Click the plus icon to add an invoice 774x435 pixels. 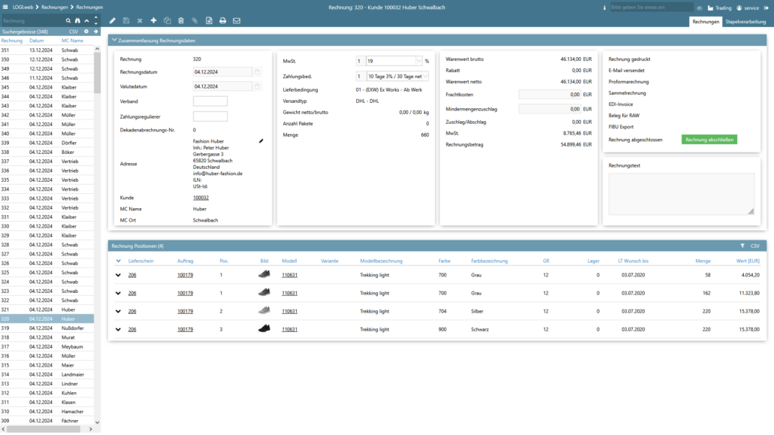(153, 20)
